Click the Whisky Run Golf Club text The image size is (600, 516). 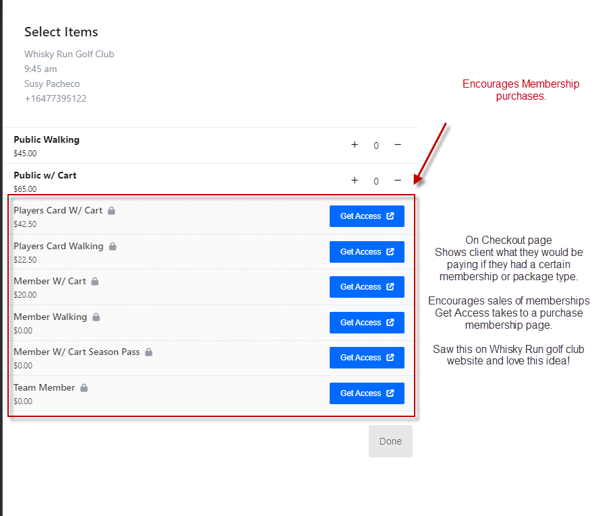(x=69, y=54)
